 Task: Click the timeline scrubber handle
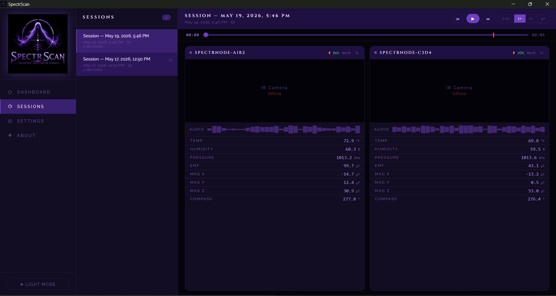[x=206, y=35]
